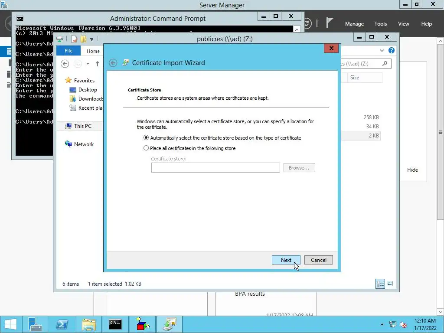Open Tools menu in Server Manager

(x=380, y=24)
